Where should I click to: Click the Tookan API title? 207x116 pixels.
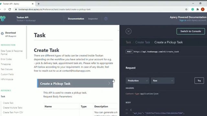(22, 17)
